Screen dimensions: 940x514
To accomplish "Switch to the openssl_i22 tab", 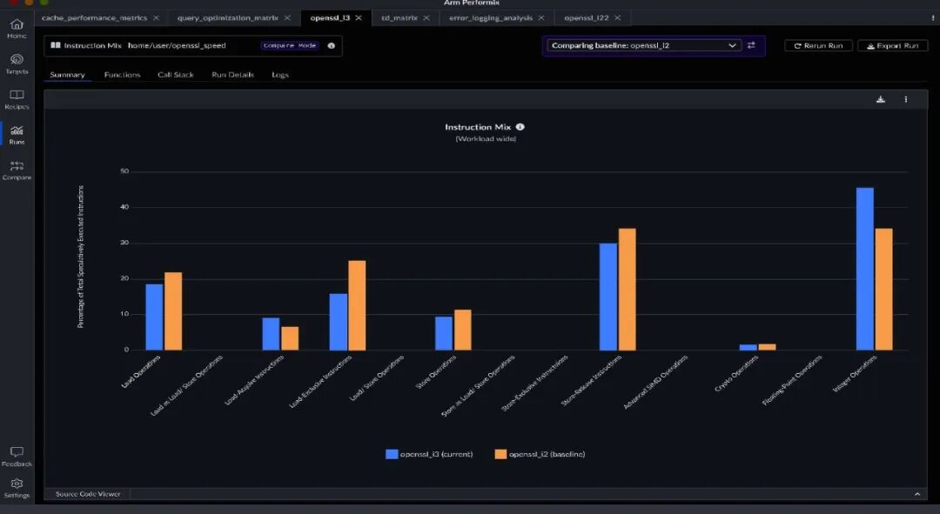I will click(587, 18).
